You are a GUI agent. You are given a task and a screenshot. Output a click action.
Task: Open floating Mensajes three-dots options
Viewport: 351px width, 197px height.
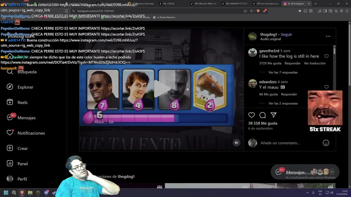(x=332, y=172)
